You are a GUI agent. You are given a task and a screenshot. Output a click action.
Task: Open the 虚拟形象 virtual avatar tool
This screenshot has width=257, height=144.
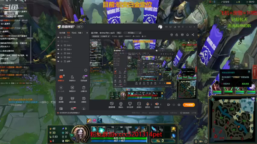click(x=72, y=100)
